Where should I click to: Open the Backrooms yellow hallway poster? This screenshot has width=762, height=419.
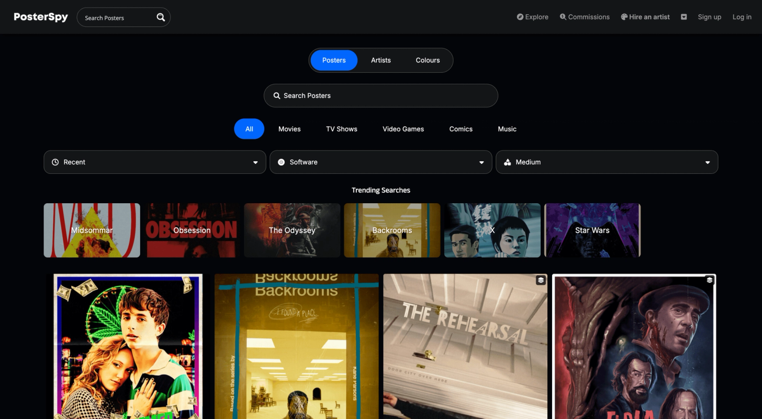[x=297, y=346]
